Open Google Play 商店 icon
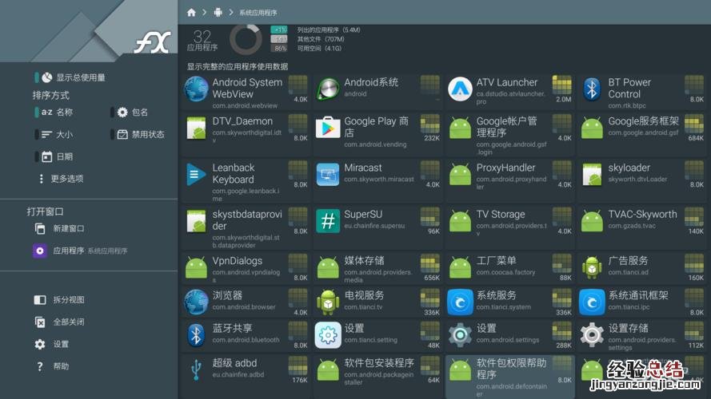The width and height of the screenshot is (711, 399). point(328,128)
